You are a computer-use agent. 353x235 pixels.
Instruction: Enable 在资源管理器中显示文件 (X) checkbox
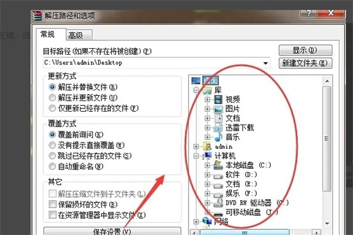click(x=53, y=214)
